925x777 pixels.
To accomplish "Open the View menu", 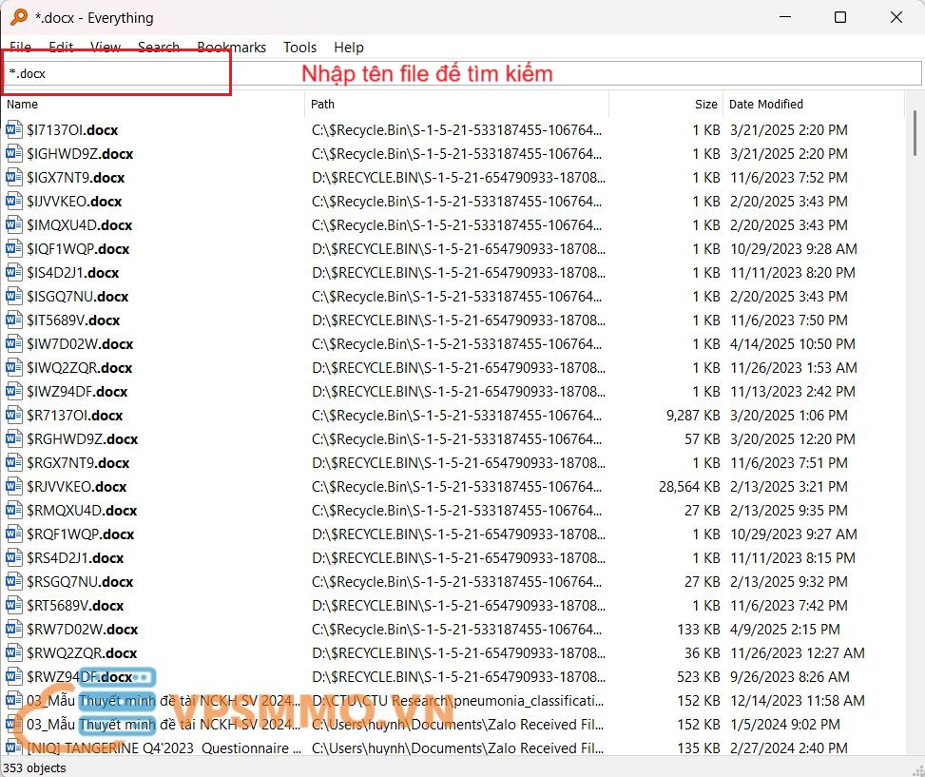I will 106,47.
